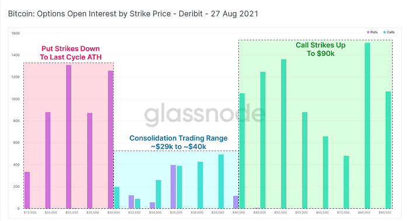Click the chart title text
This screenshot has width=409, height=221.
coord(133,13)
